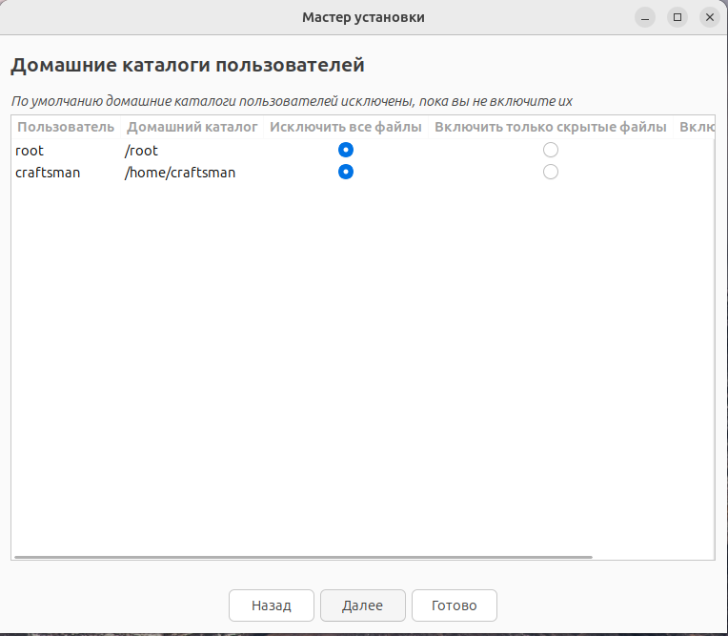Maximize the Мастер установки window
The height and width of the screenshot is (636, 728).
pyautogui.click(x=677, y=17)
